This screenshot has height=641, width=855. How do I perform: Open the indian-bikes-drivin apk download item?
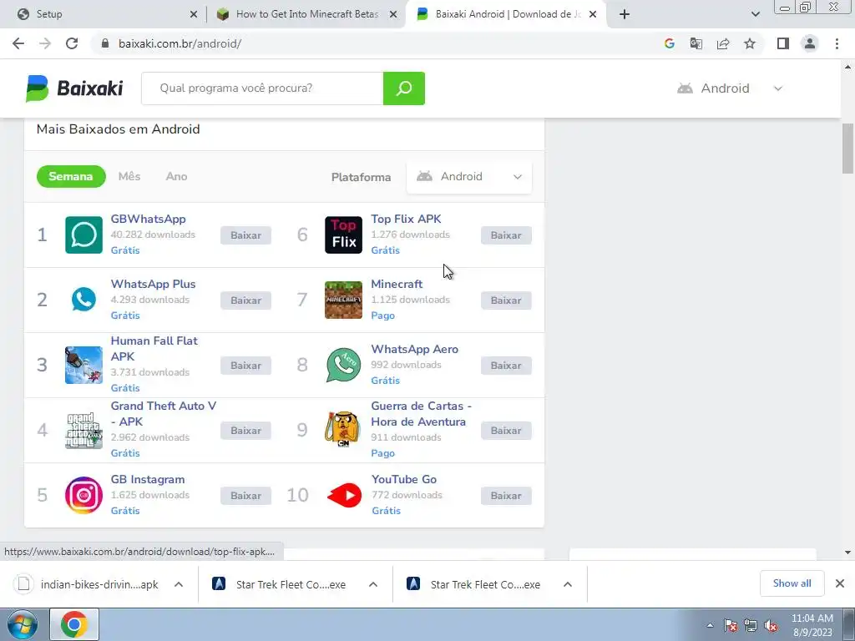click(87, 584)
